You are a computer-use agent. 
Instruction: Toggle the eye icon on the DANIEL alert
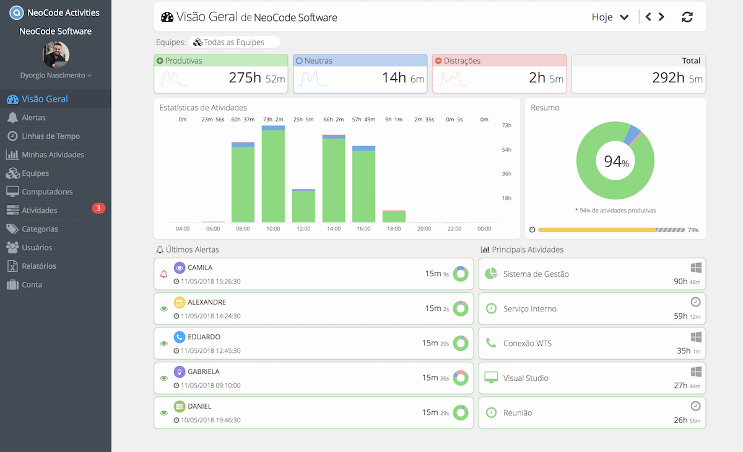[164, 412]
